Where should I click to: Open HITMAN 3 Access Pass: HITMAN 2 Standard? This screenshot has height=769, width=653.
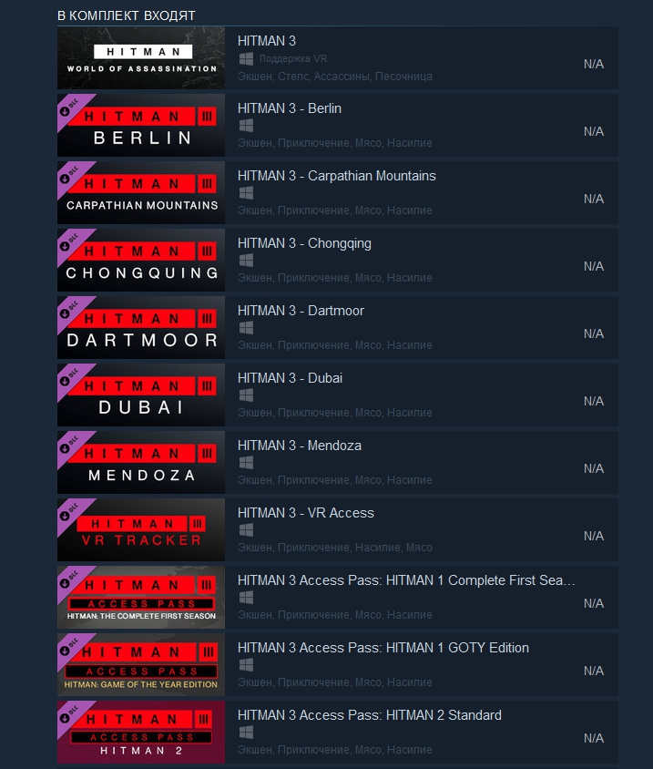click(370, 715)
